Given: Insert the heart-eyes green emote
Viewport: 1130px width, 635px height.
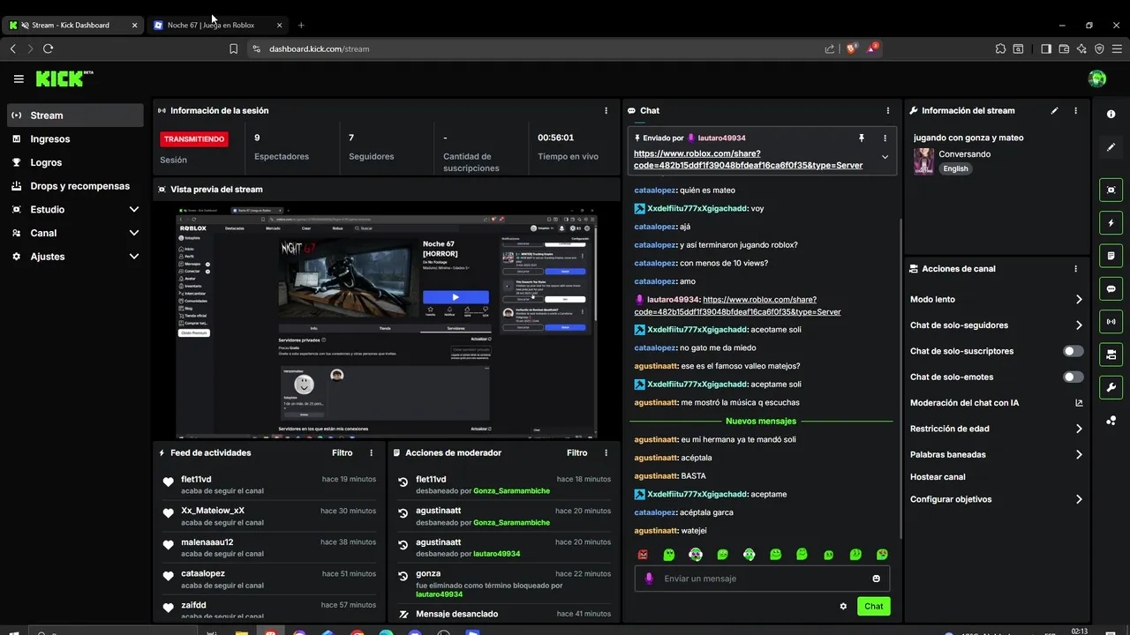Looking at the screenshot, I should tap(882, 555).
